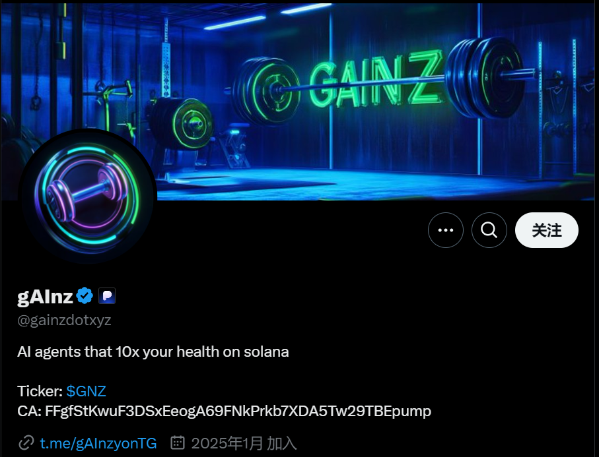Viewport: 599px width, 457px height.
Task: Click the neon GAINZ sign in the banner
Action: pos(376,80)
